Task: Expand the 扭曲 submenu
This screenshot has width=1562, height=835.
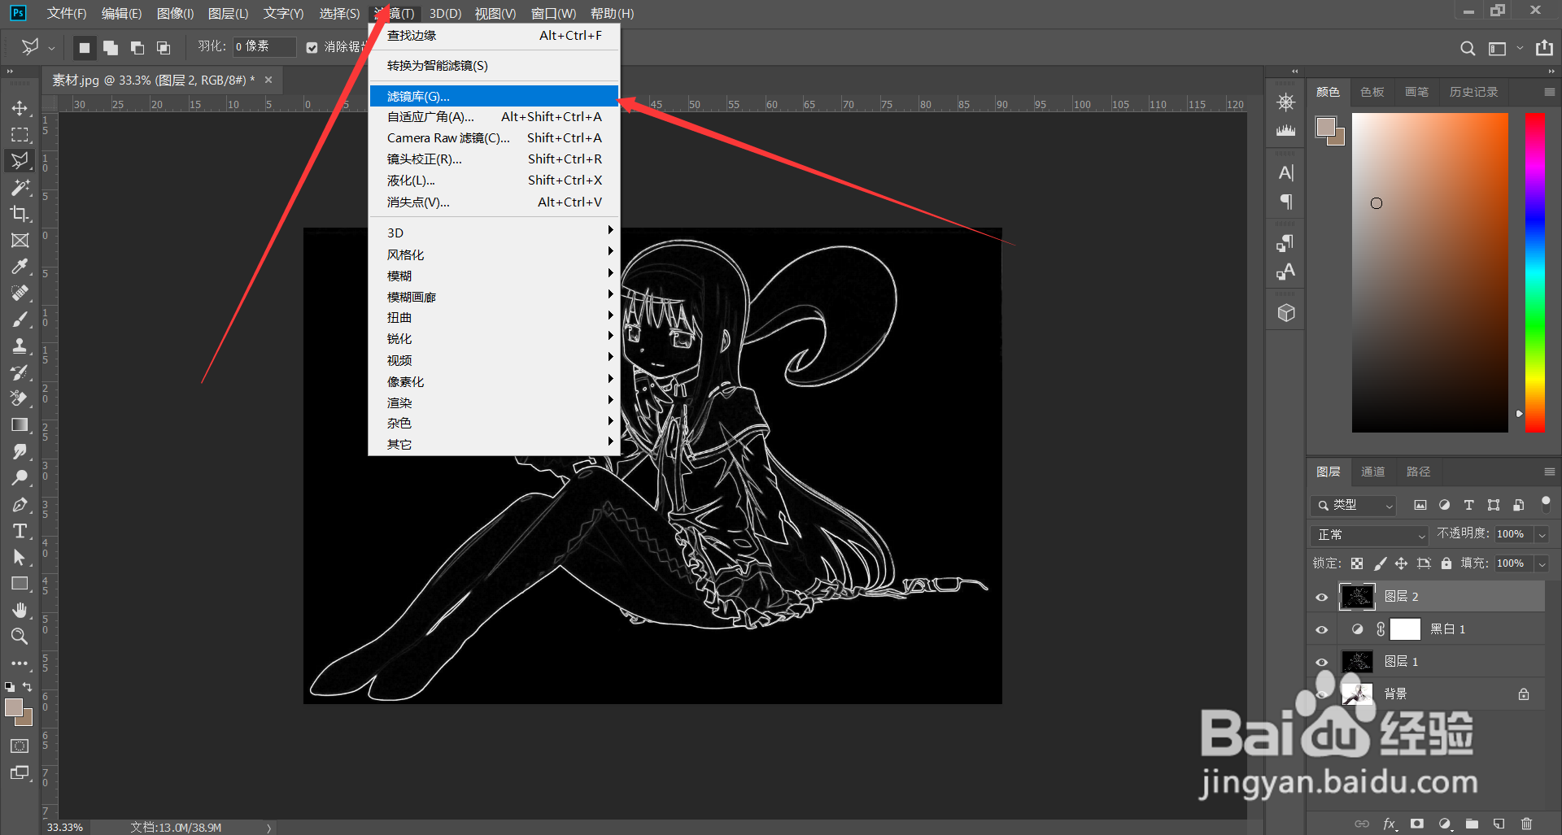Action: [x=494, y=318]
